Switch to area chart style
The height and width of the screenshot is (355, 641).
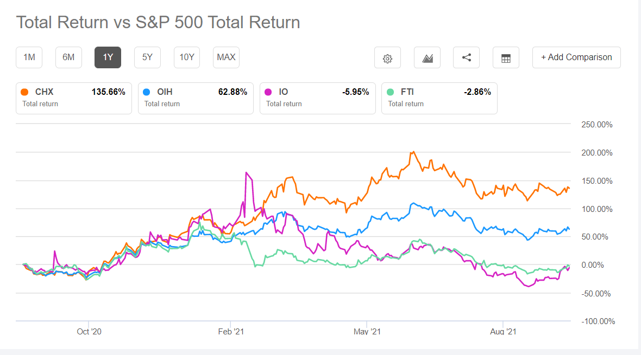[x=427, y=57]
